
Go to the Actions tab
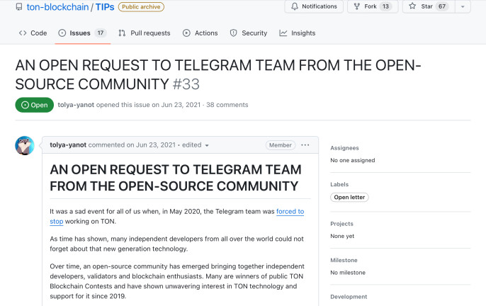[200, 33]
